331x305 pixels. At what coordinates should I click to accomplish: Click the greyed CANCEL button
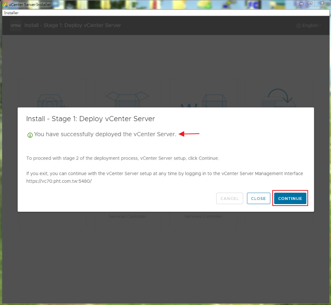coord(230,198)
